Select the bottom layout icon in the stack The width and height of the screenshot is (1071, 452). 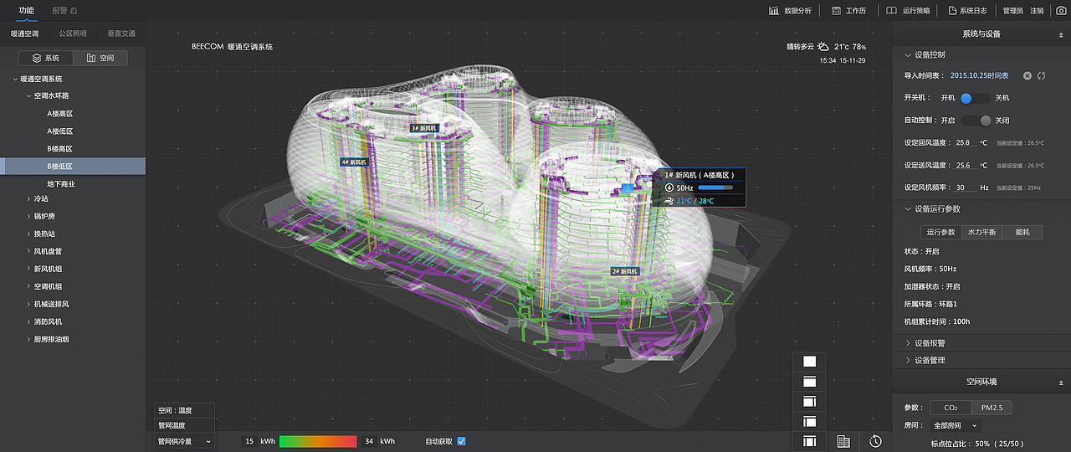[809, 441]
